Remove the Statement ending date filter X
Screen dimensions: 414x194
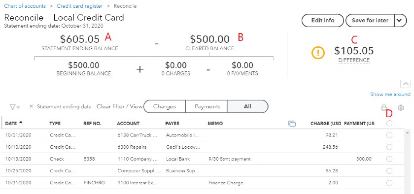pyautogui.click(x=31, y=106)
